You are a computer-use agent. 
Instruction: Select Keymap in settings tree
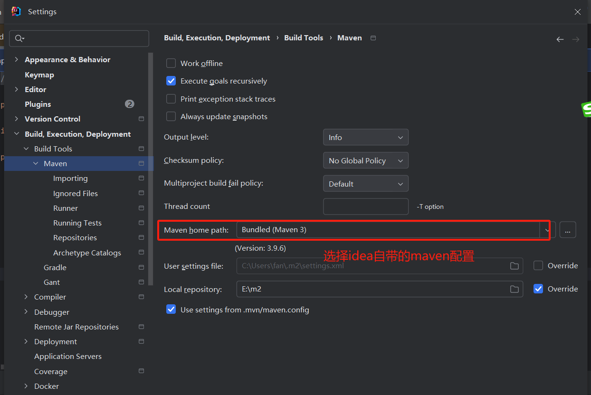(39, 75)
